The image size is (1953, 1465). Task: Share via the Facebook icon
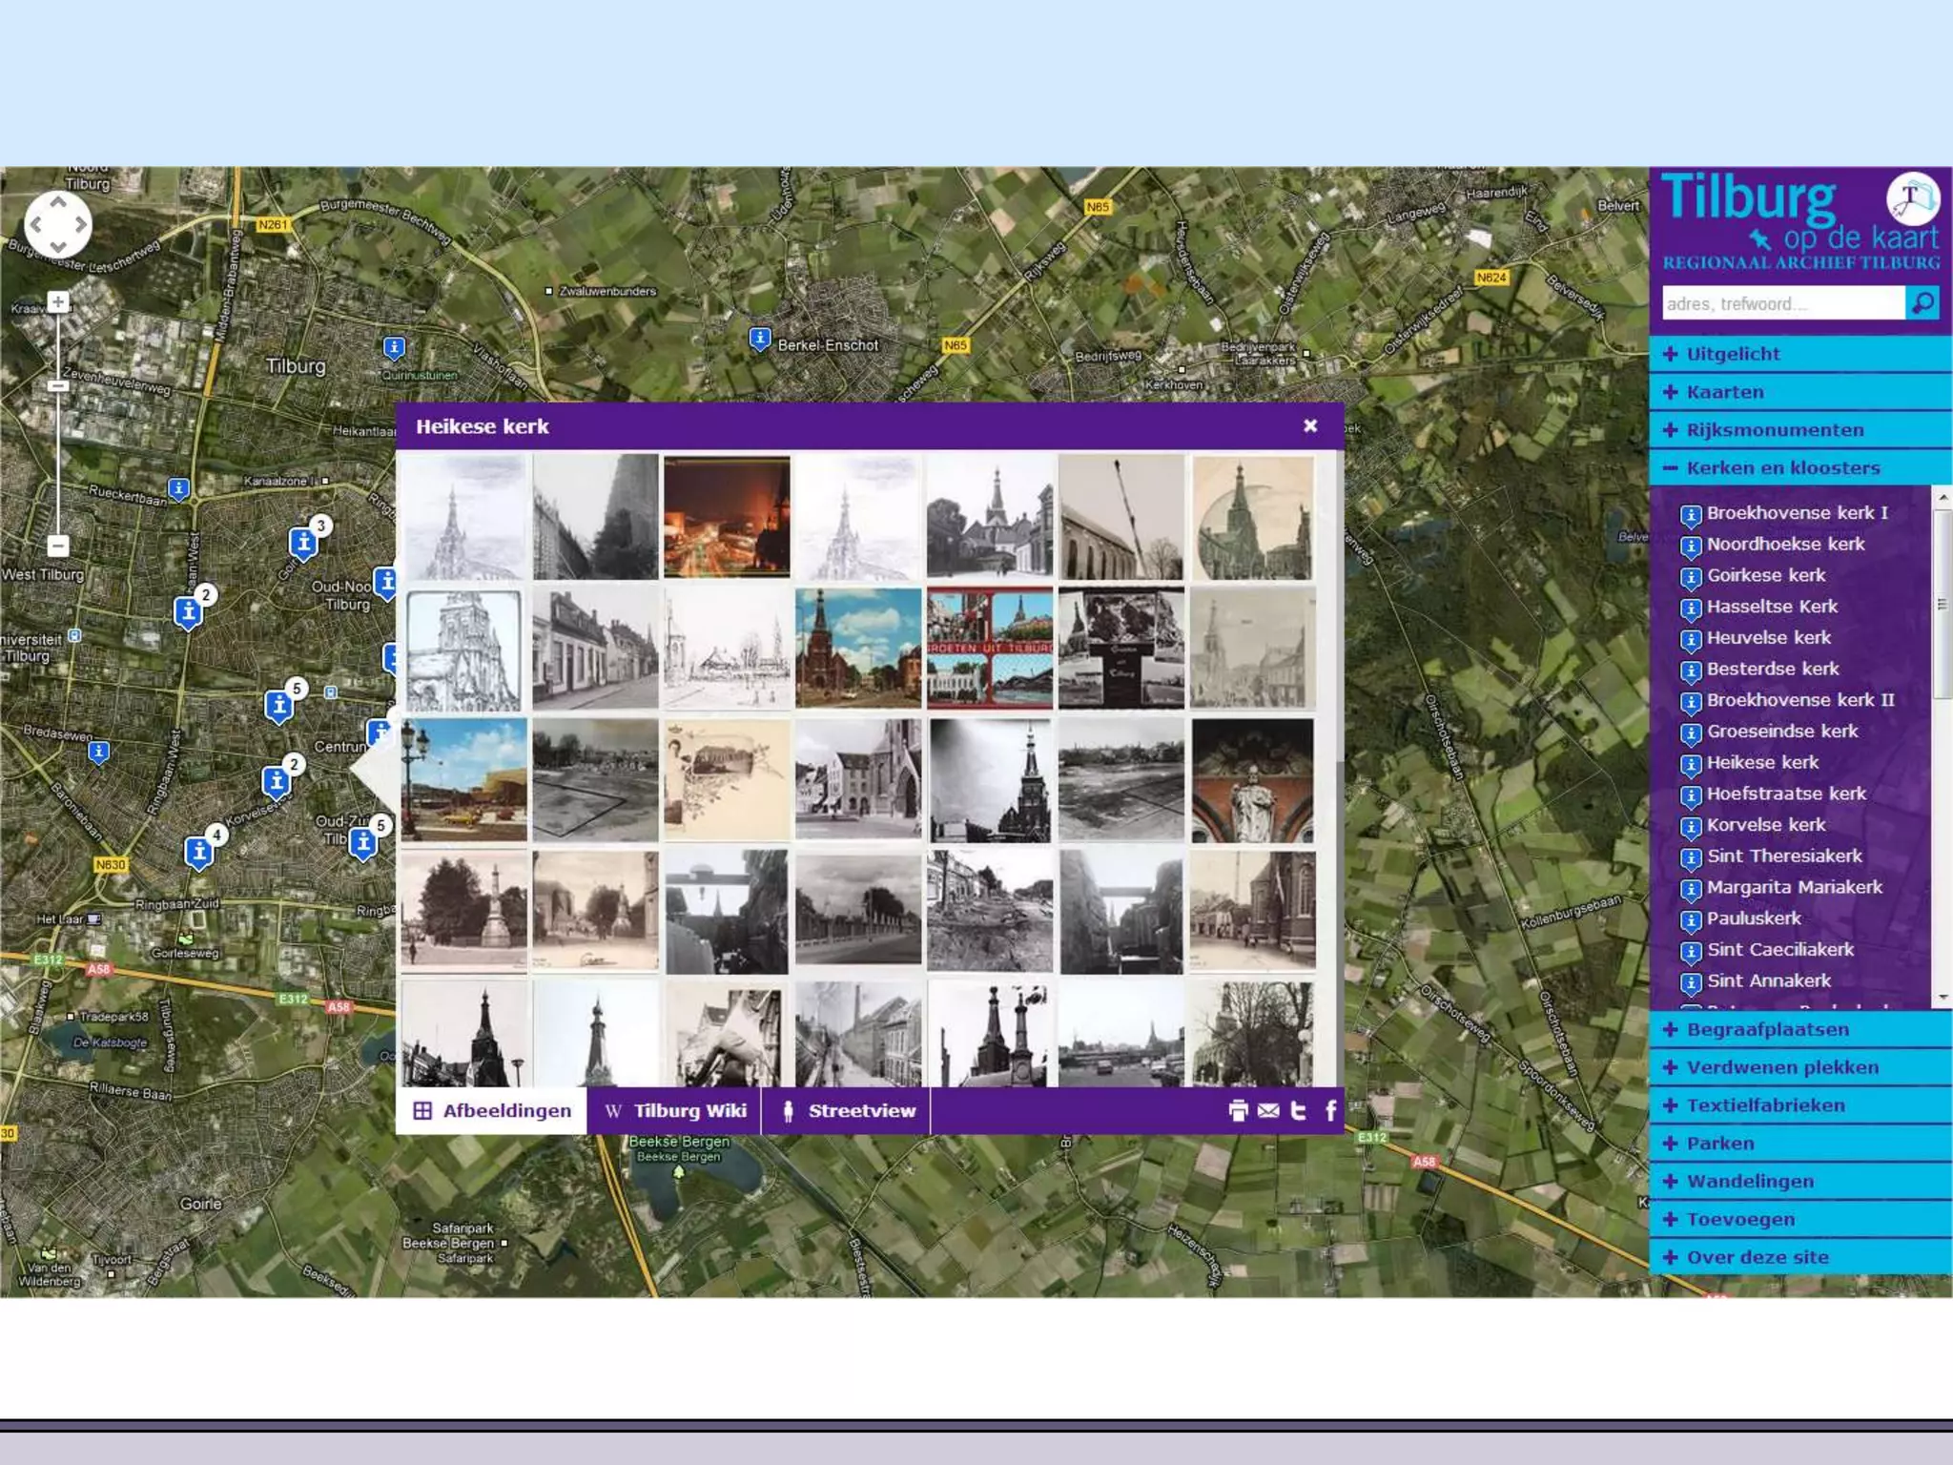(x=1330, y=1110)
